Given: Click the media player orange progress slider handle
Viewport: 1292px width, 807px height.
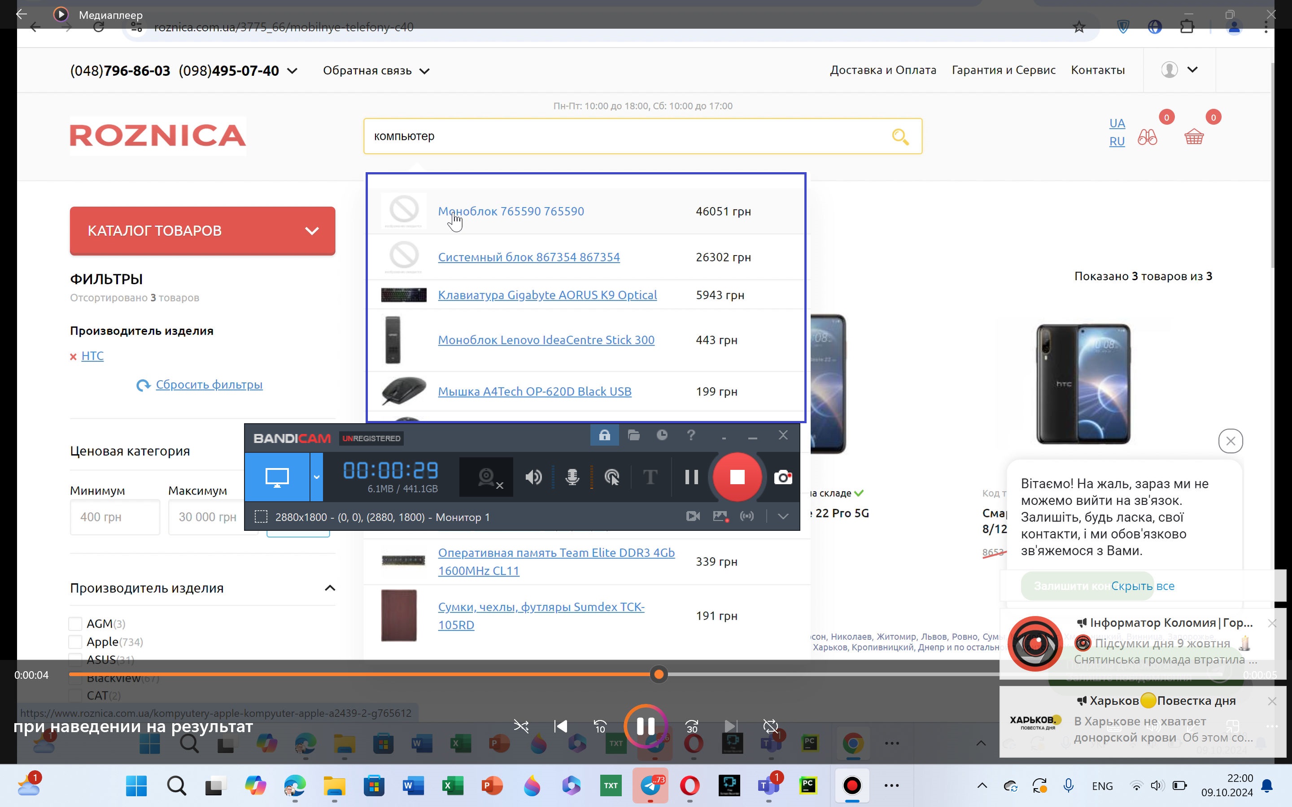Looking at the screenshot, I should click(659, 675).
